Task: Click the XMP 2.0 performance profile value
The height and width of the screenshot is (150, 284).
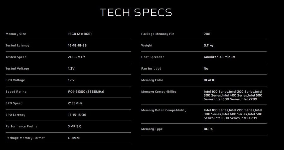Action: [74, 126]
